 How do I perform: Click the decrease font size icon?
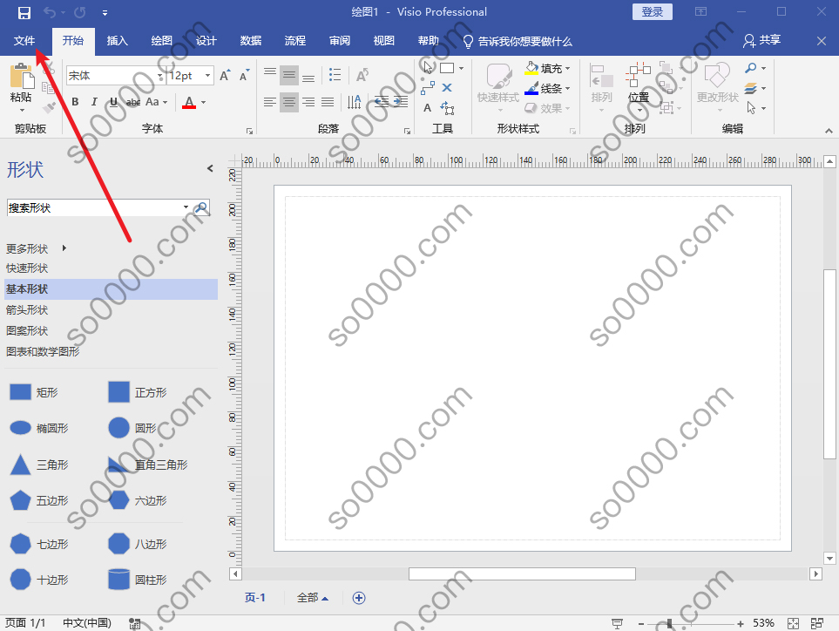pos(245,76)
